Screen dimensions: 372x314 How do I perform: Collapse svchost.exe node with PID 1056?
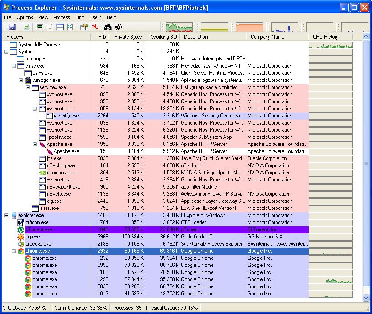[35, 109]
